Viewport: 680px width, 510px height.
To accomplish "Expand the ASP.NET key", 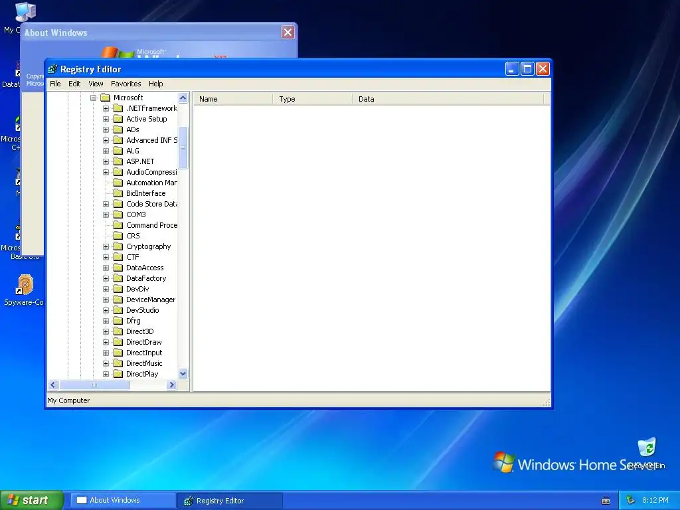I will 106,161.
